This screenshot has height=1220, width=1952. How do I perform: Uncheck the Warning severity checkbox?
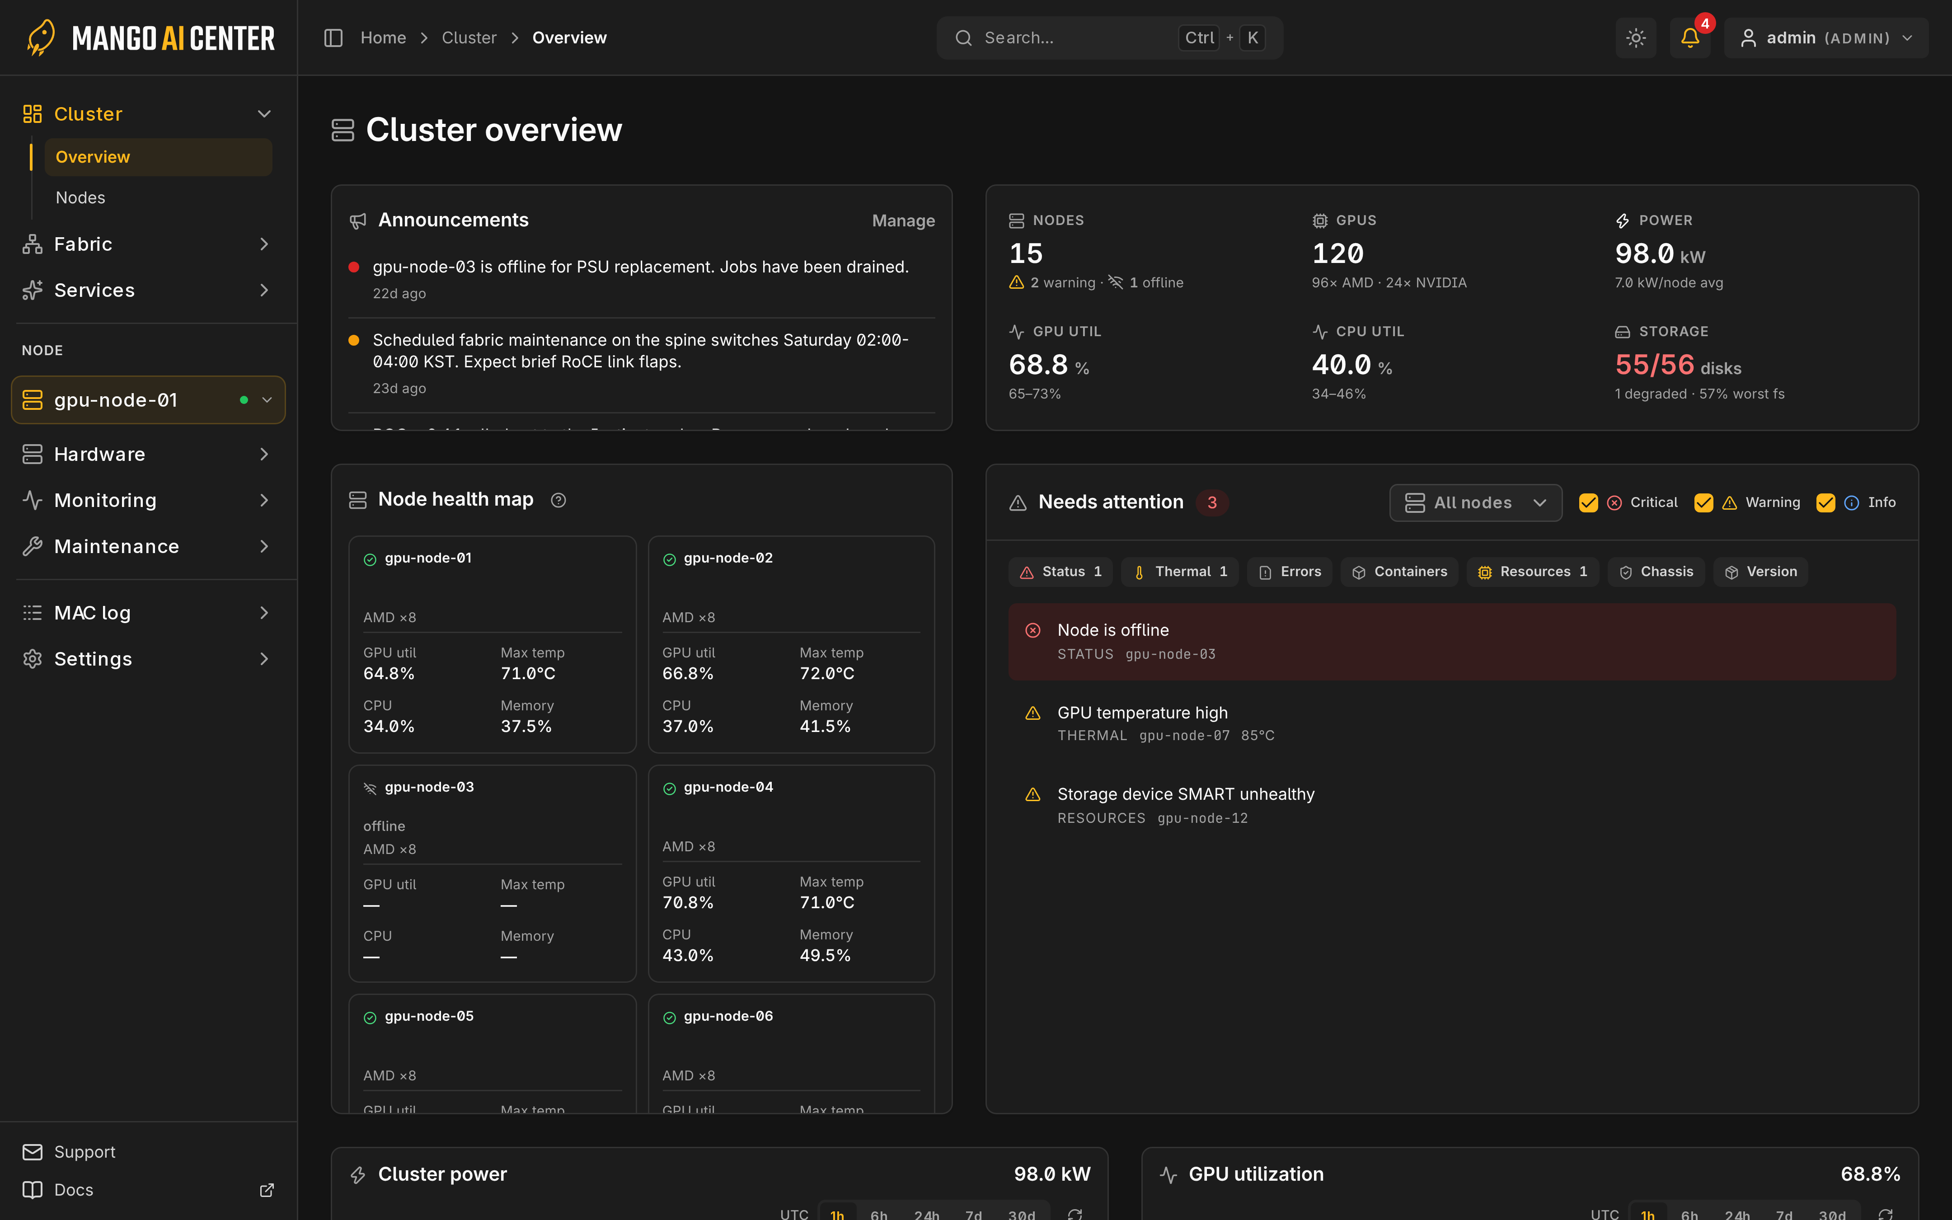1703,502
